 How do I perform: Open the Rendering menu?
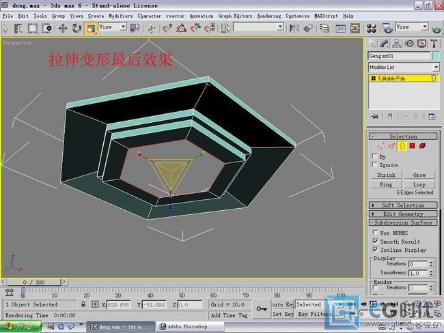click(x=269, y=16)
